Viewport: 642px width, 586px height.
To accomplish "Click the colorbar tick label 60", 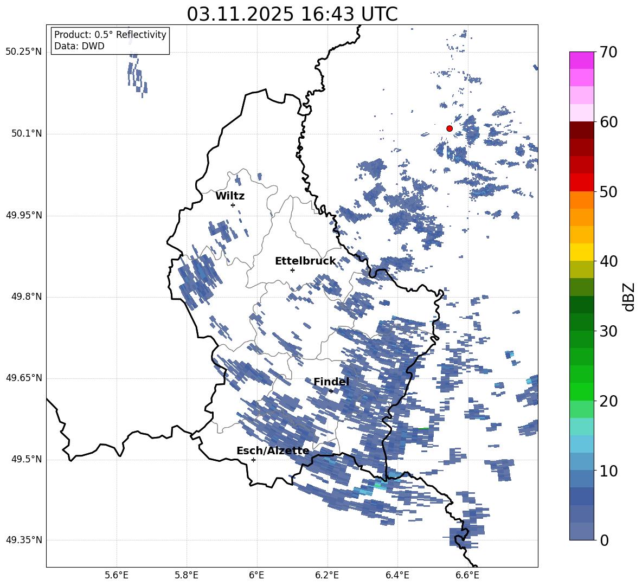I will tap(608, 122).
